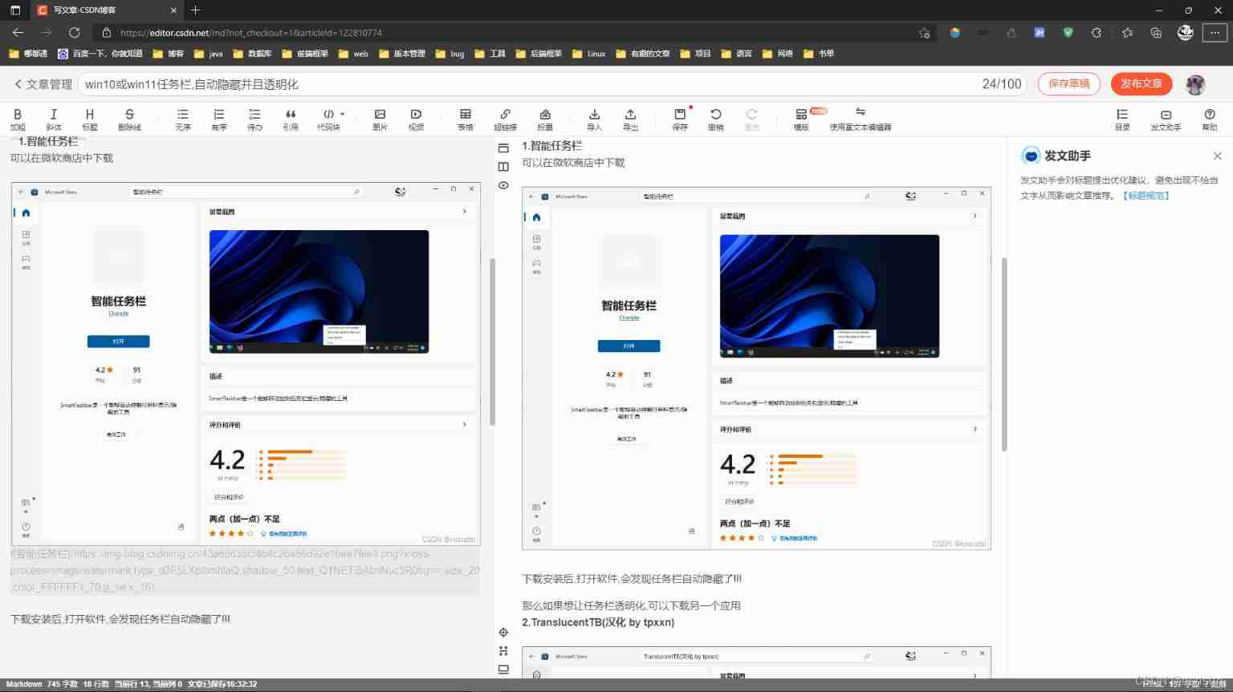Open a new browser tab

coord(195,10)
